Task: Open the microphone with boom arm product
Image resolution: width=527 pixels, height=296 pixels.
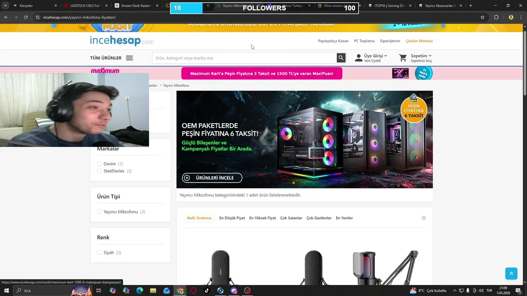Action: (x=385, y=267)
